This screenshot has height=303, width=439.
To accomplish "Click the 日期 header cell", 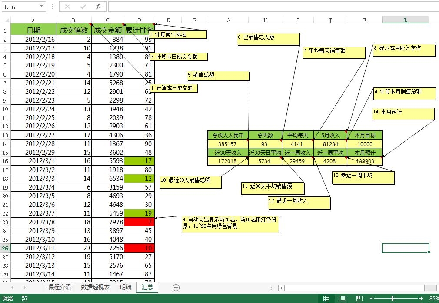I will (33, 30).
